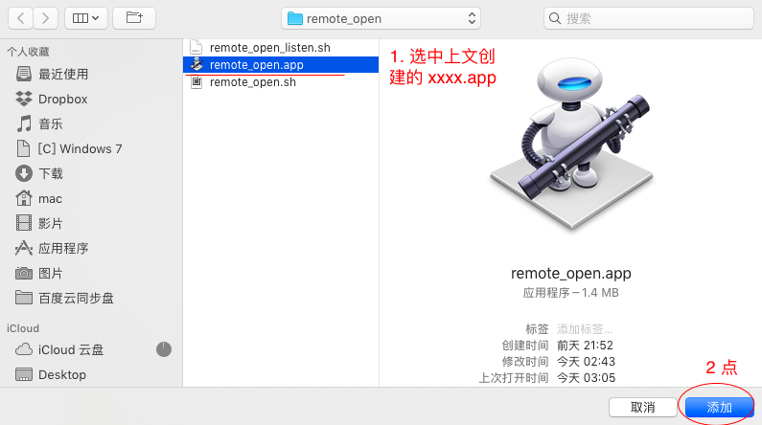Open the Movies folder in sidebar
Viewport: 762px width, 425px height.
(50, 223)
